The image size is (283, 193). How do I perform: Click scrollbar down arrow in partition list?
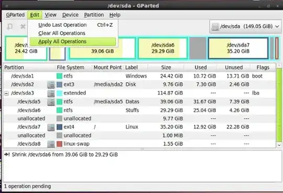point(279,145)
